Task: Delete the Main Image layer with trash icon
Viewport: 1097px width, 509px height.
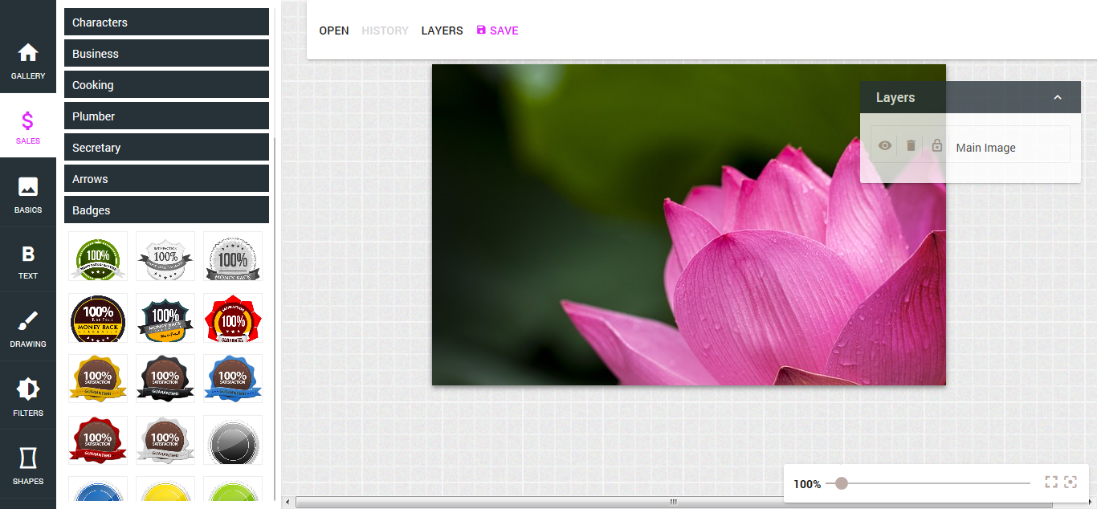Action: [911, 145]
